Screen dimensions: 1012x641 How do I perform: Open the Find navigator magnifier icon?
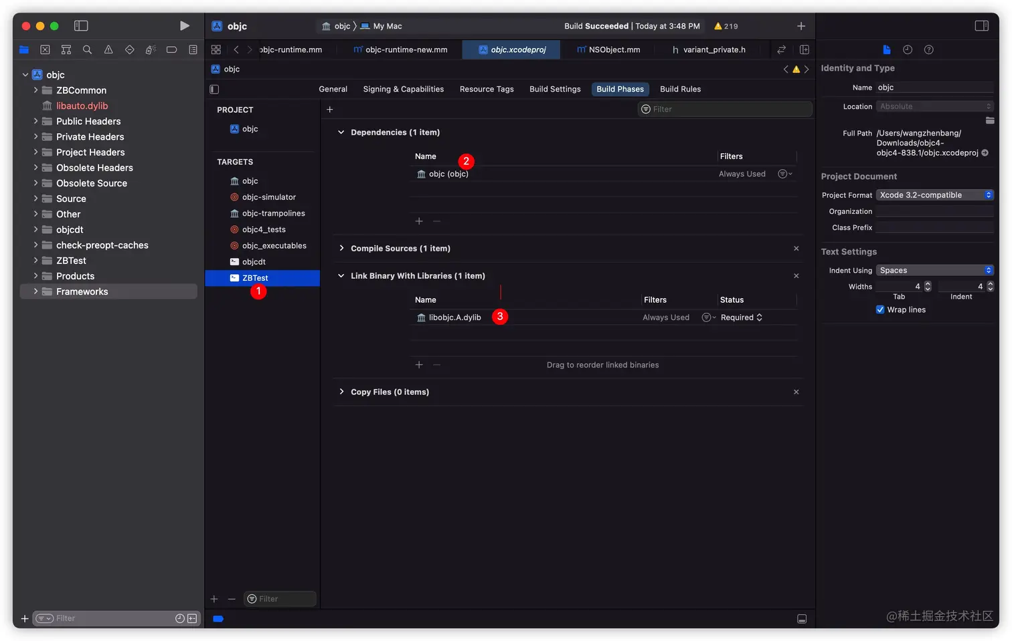87,49
